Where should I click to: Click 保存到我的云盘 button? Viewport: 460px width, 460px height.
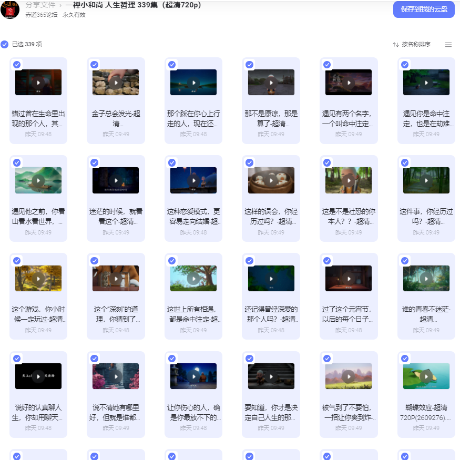424,9
